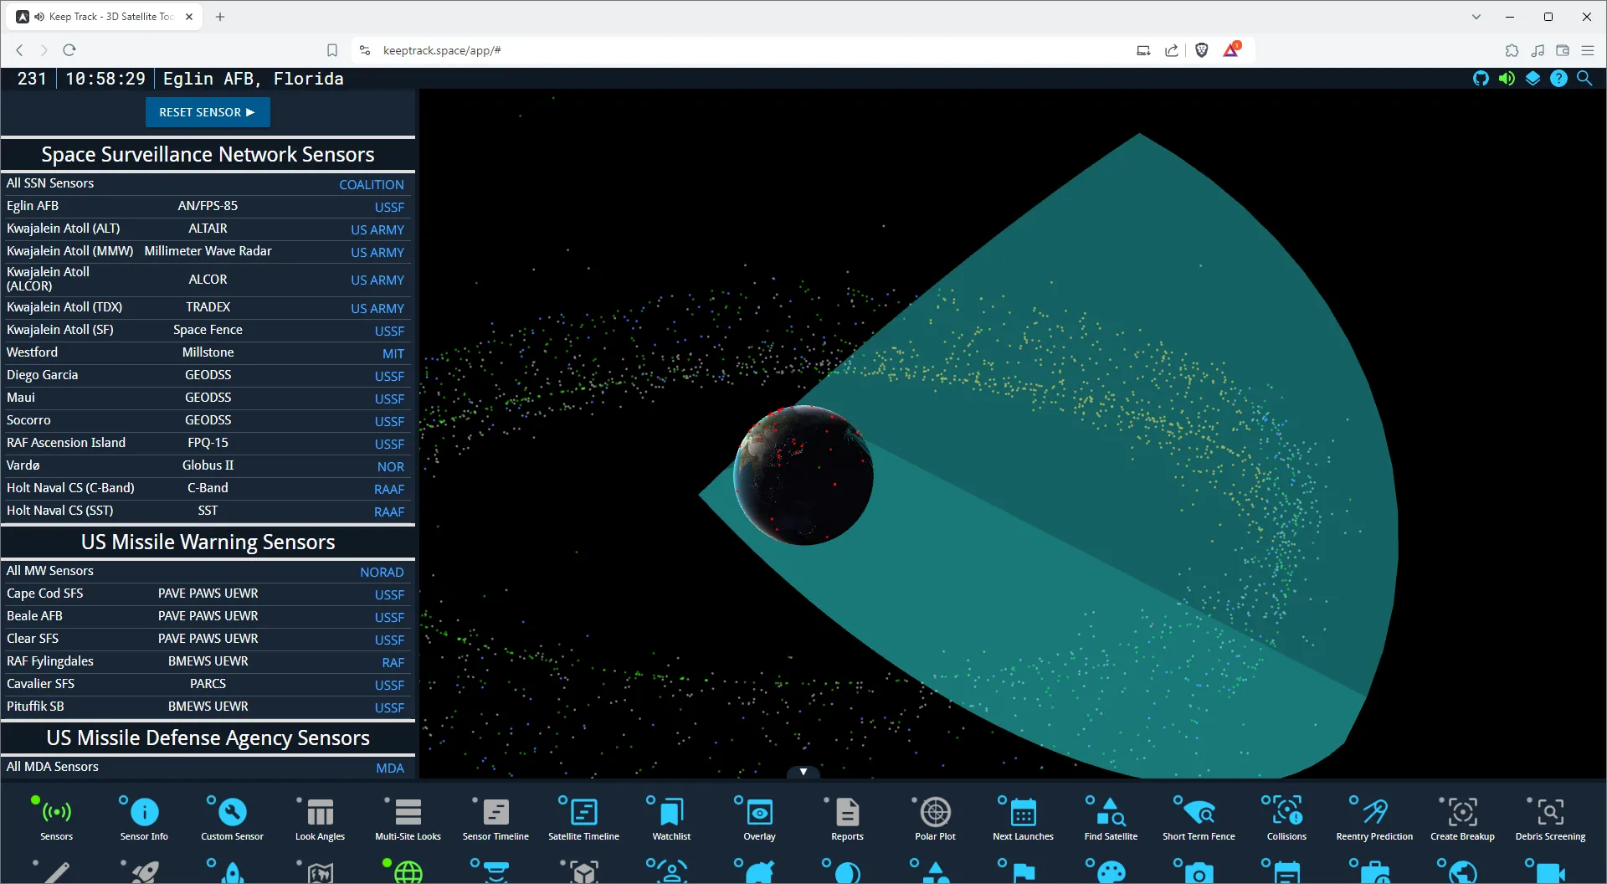Open the Watchlist tool
Screen dimensions: 1607x884
click(671, 818)
